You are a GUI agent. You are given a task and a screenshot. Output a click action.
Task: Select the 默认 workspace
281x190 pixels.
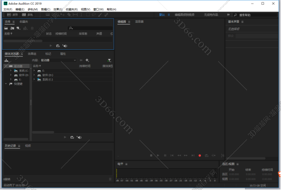(x=162, y=15)
